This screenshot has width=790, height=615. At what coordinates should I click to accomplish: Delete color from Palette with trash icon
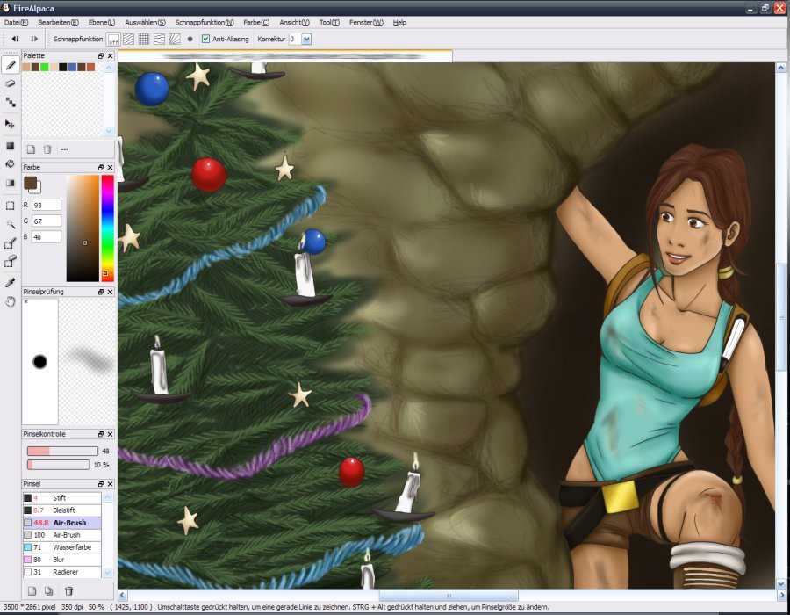47,149
